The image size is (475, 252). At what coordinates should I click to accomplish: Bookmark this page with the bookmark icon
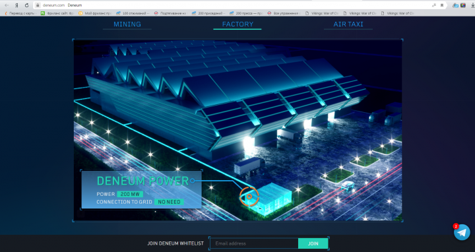coord(442,5)
